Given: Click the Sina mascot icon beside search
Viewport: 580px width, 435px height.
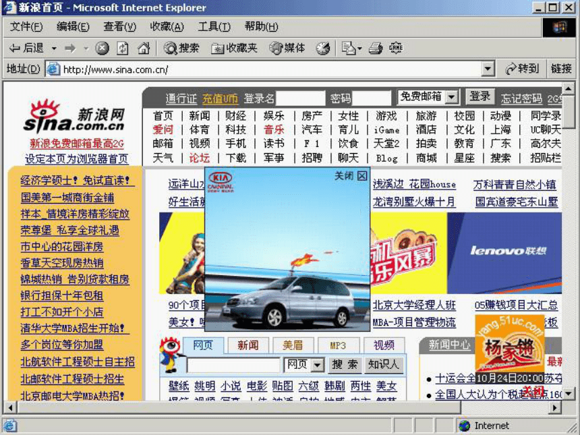Looking at the screenshot, I should [170, 355].
